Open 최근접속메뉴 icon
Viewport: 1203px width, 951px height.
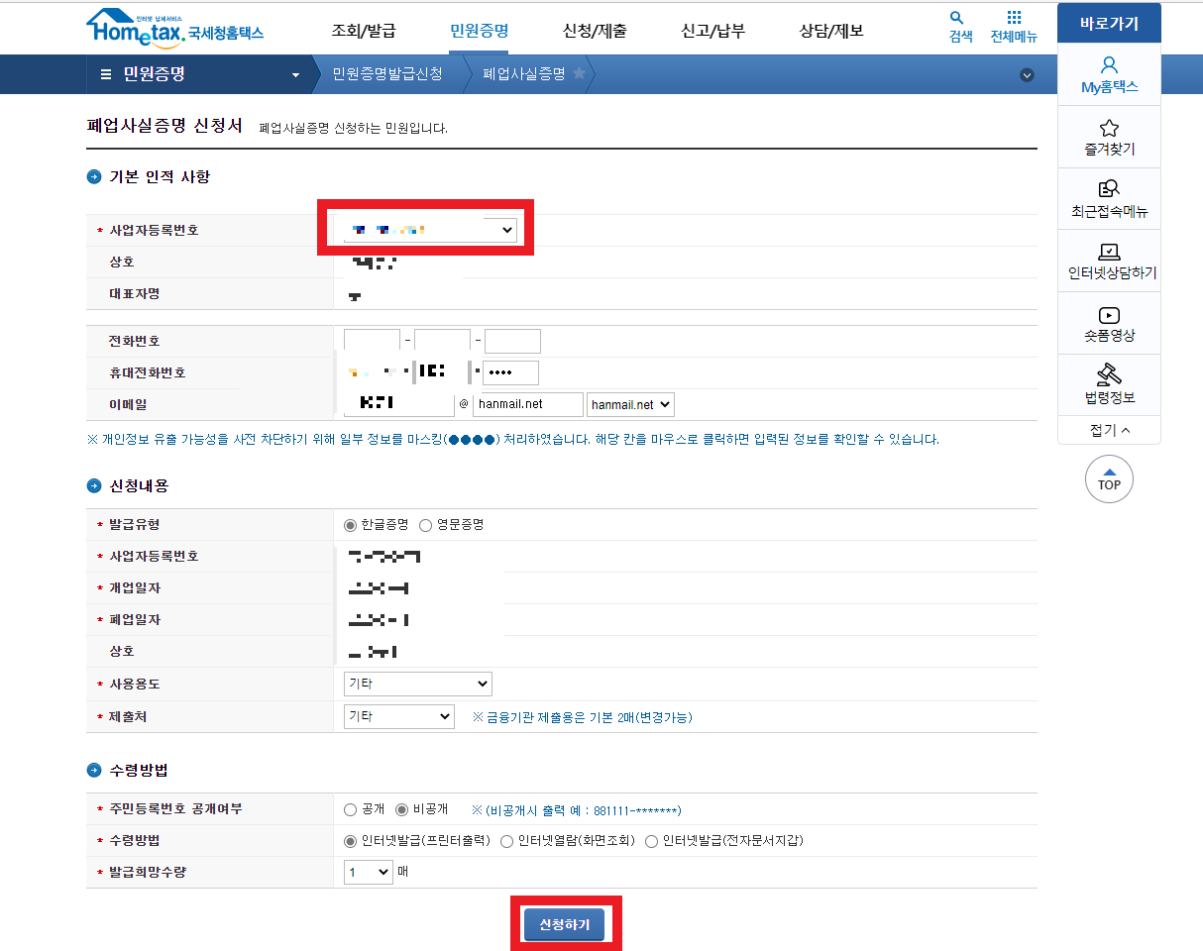pos(1109,189)
